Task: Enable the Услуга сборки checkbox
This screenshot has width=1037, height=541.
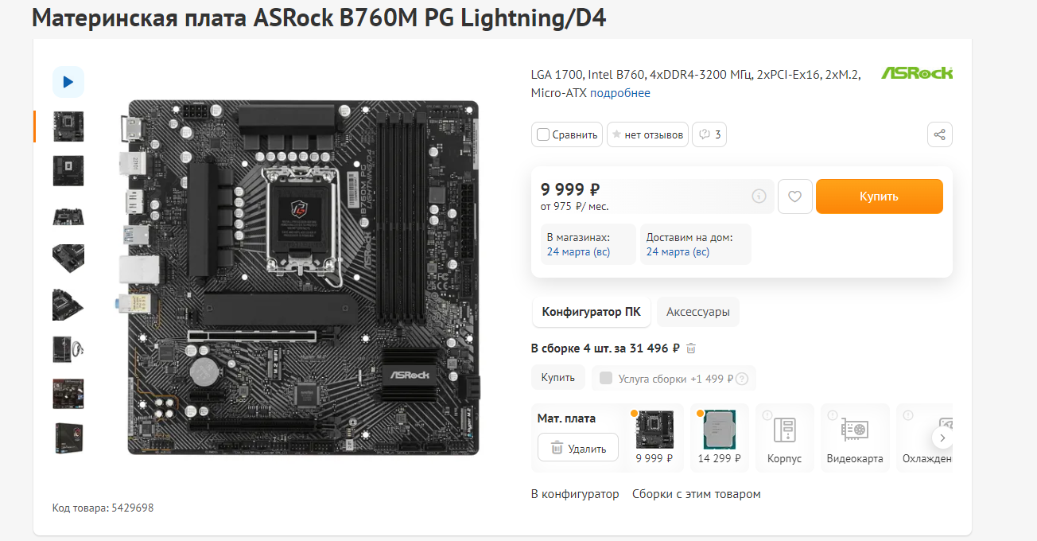Action: [x=606, y=378]
